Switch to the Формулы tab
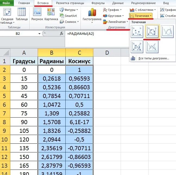Viewport: 176px width, 175px height. [x=98, y=3]
